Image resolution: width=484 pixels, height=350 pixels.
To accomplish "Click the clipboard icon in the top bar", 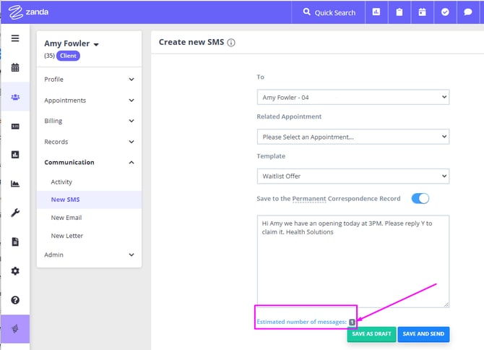I will click(x=399, y=12).
